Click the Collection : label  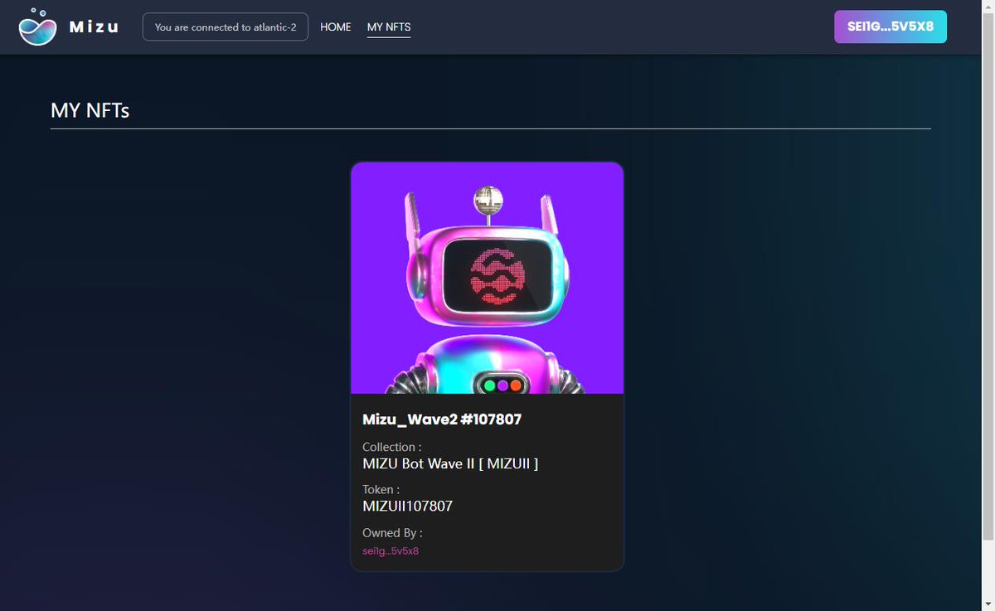pos(391,447)
